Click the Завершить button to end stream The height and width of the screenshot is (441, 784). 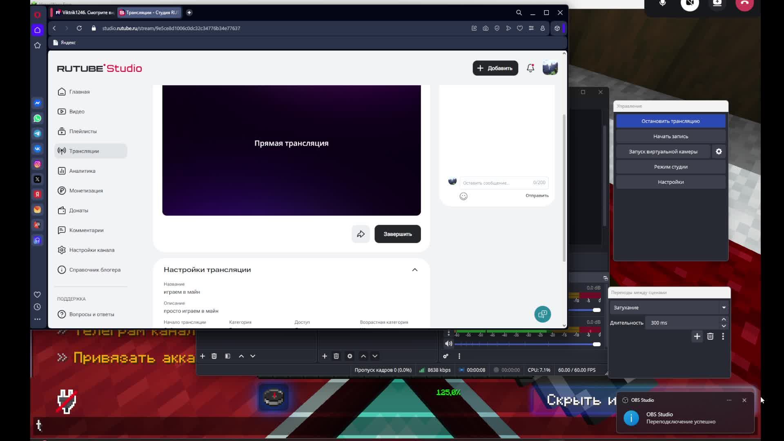(397, 234)
